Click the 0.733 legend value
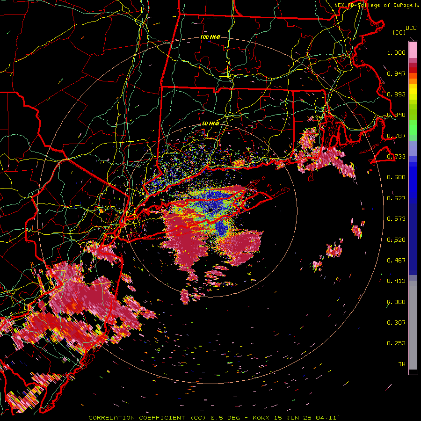 click(396, 157)
